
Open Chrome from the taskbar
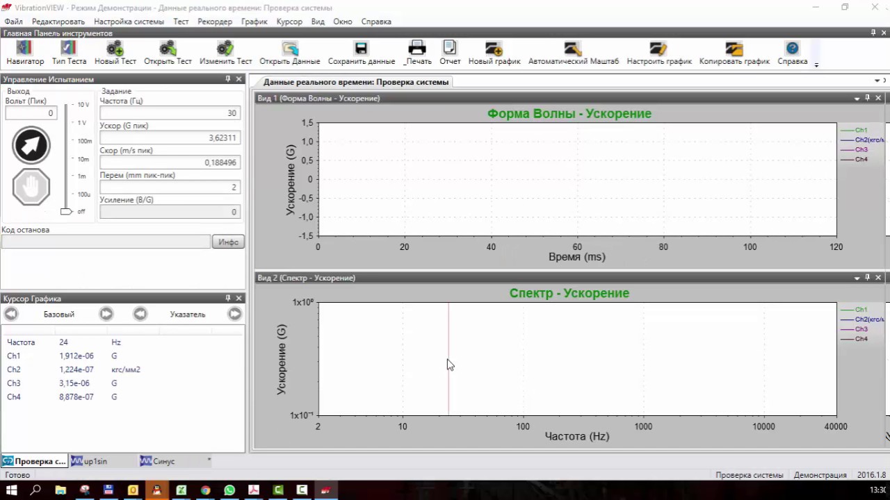pos(205,490)
